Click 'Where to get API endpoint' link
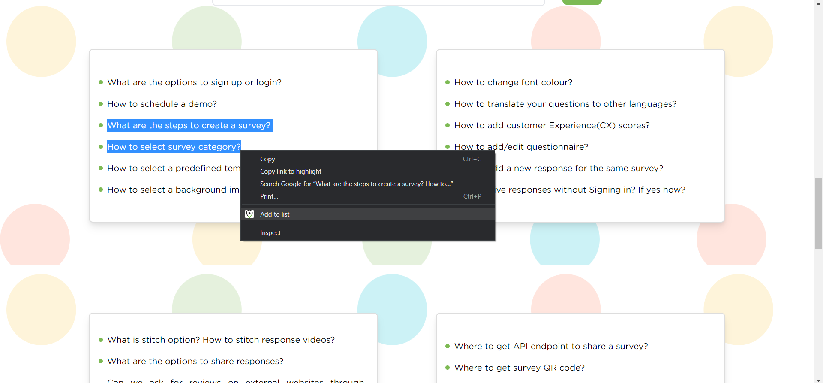Viewport: 823px width, 383px height. point(551,346)
